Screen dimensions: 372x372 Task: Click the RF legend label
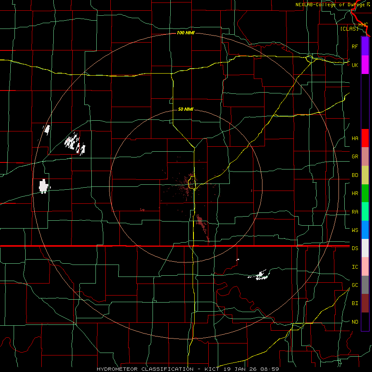point(355,46)
